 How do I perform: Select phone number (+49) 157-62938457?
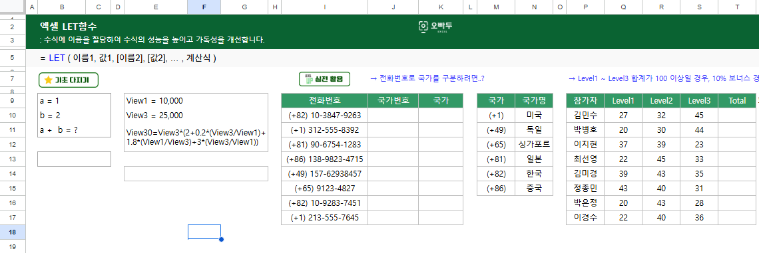click(324, 173)
